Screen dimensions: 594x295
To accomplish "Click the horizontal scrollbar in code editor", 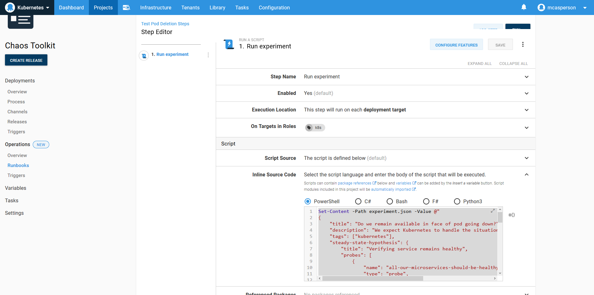I will [373, 278].
